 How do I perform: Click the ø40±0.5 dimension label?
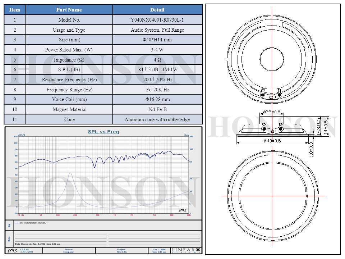coord(272,141)
